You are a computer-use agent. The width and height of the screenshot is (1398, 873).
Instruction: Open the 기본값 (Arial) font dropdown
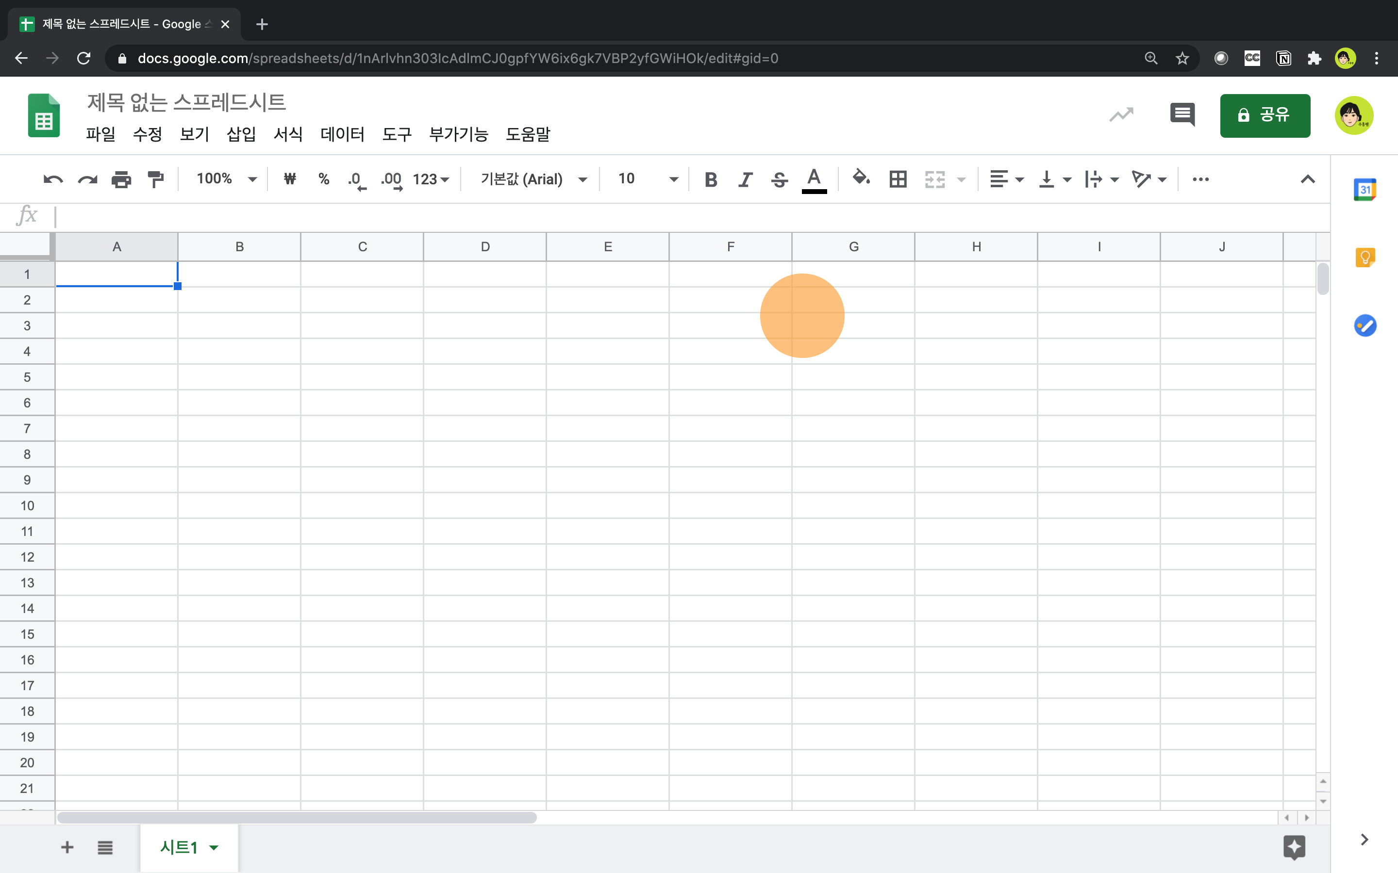click(x=533, y=179)
